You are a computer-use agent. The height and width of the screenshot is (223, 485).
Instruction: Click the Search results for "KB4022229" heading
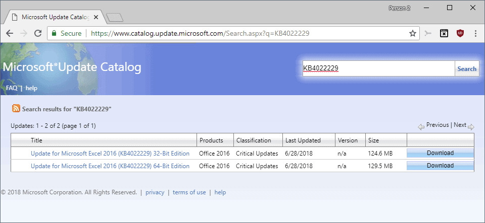[x=67, y=109]
